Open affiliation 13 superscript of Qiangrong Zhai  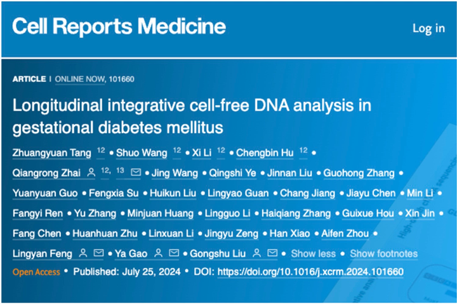coord(120,170)
